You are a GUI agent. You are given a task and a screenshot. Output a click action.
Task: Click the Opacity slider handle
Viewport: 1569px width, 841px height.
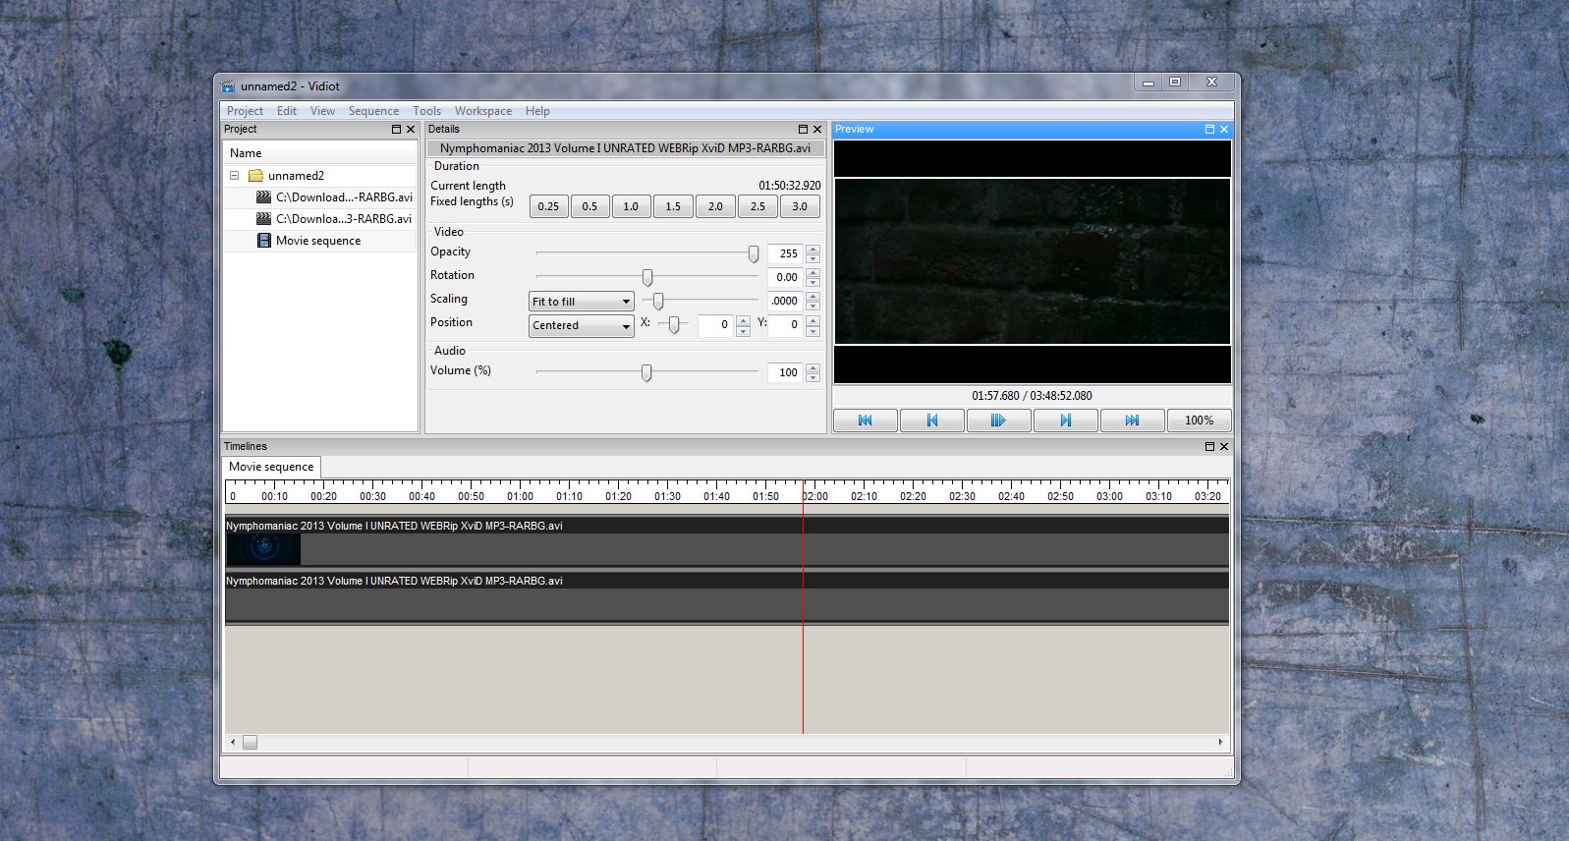(x=754, y=254)
